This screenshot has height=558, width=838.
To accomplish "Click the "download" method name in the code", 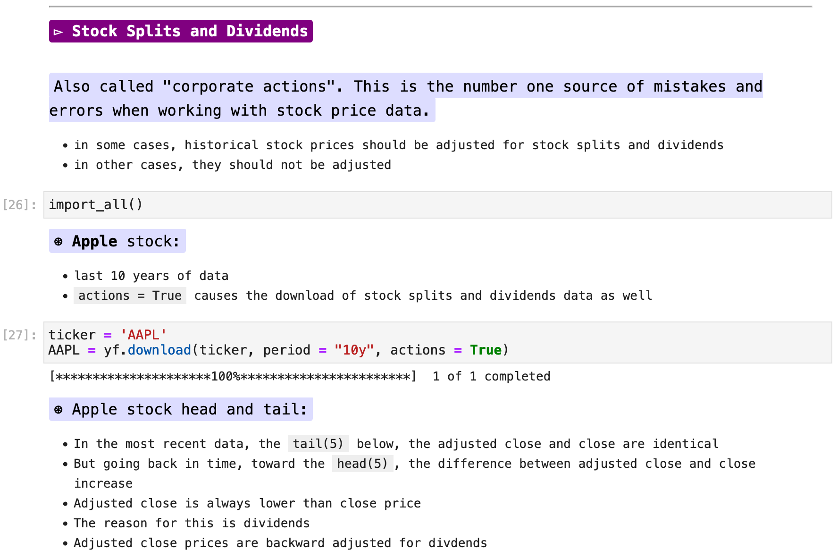I will [x=159, y=350].
